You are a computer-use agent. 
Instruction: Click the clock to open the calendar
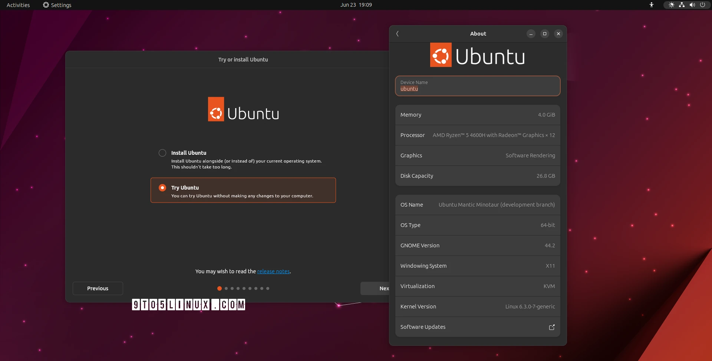tap(356, 5)
